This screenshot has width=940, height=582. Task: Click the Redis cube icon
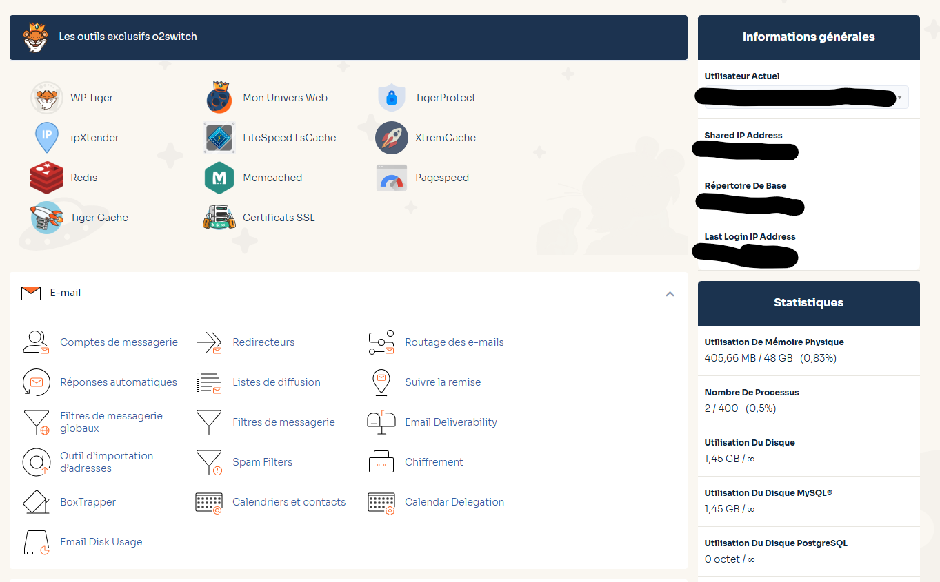(47, 178)
